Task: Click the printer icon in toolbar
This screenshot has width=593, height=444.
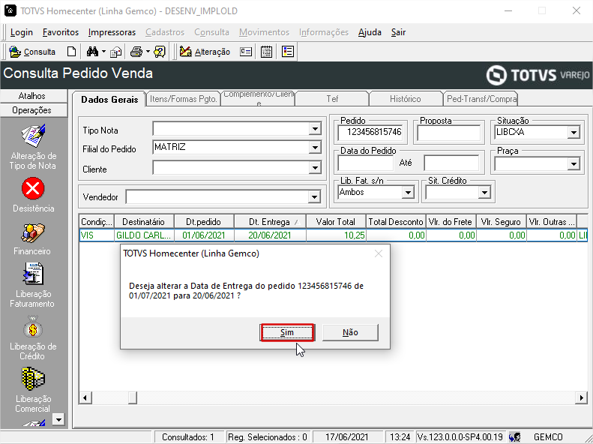Action: (x=136, y=52)
